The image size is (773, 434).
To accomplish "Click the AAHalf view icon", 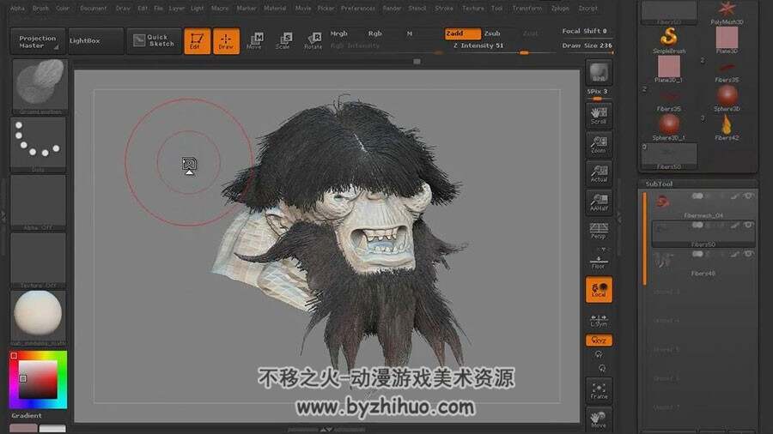I will (x=599, y=202).
